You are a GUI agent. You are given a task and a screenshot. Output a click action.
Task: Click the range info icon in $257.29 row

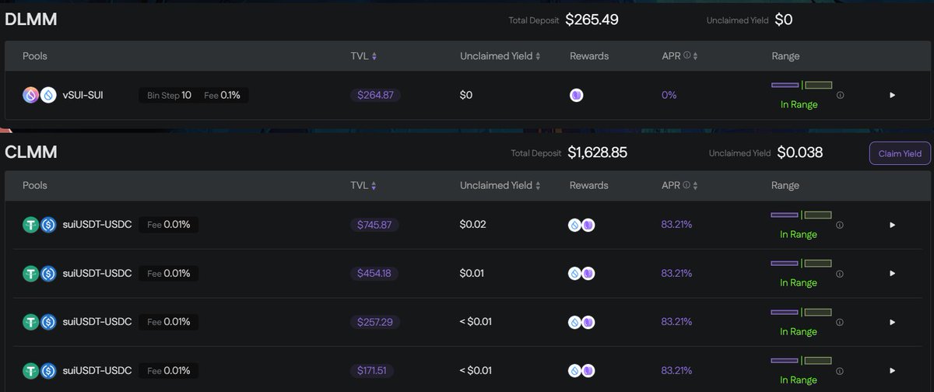[840, 322]
